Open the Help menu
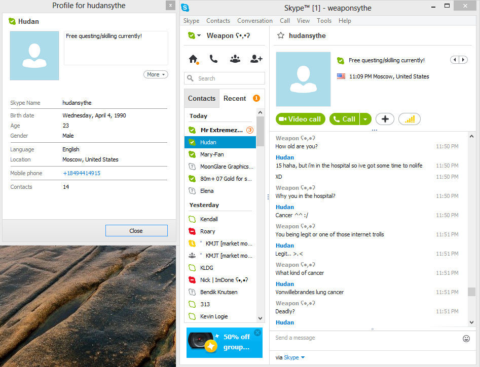Screen dimensions: 480x367 pos(345,20)
